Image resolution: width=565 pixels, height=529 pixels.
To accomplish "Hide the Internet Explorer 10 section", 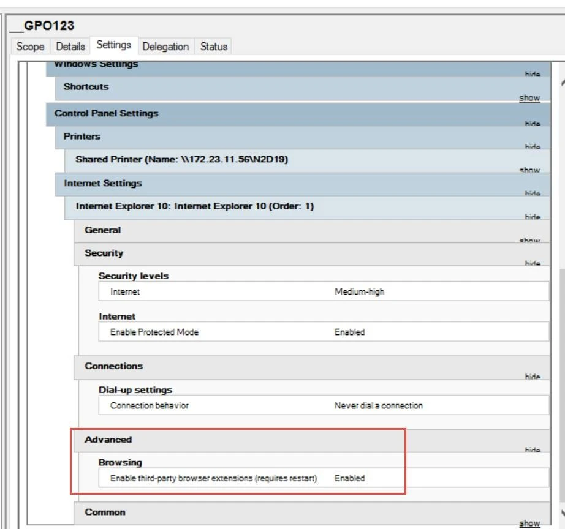I will pyautogui.click(x=532, y=216).
